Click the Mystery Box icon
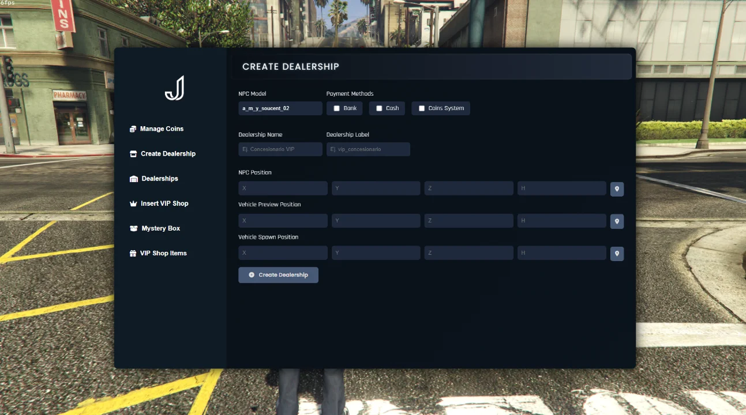Image resolution: width=746 pixels, height=415 pixels. (x=133, y=228)
